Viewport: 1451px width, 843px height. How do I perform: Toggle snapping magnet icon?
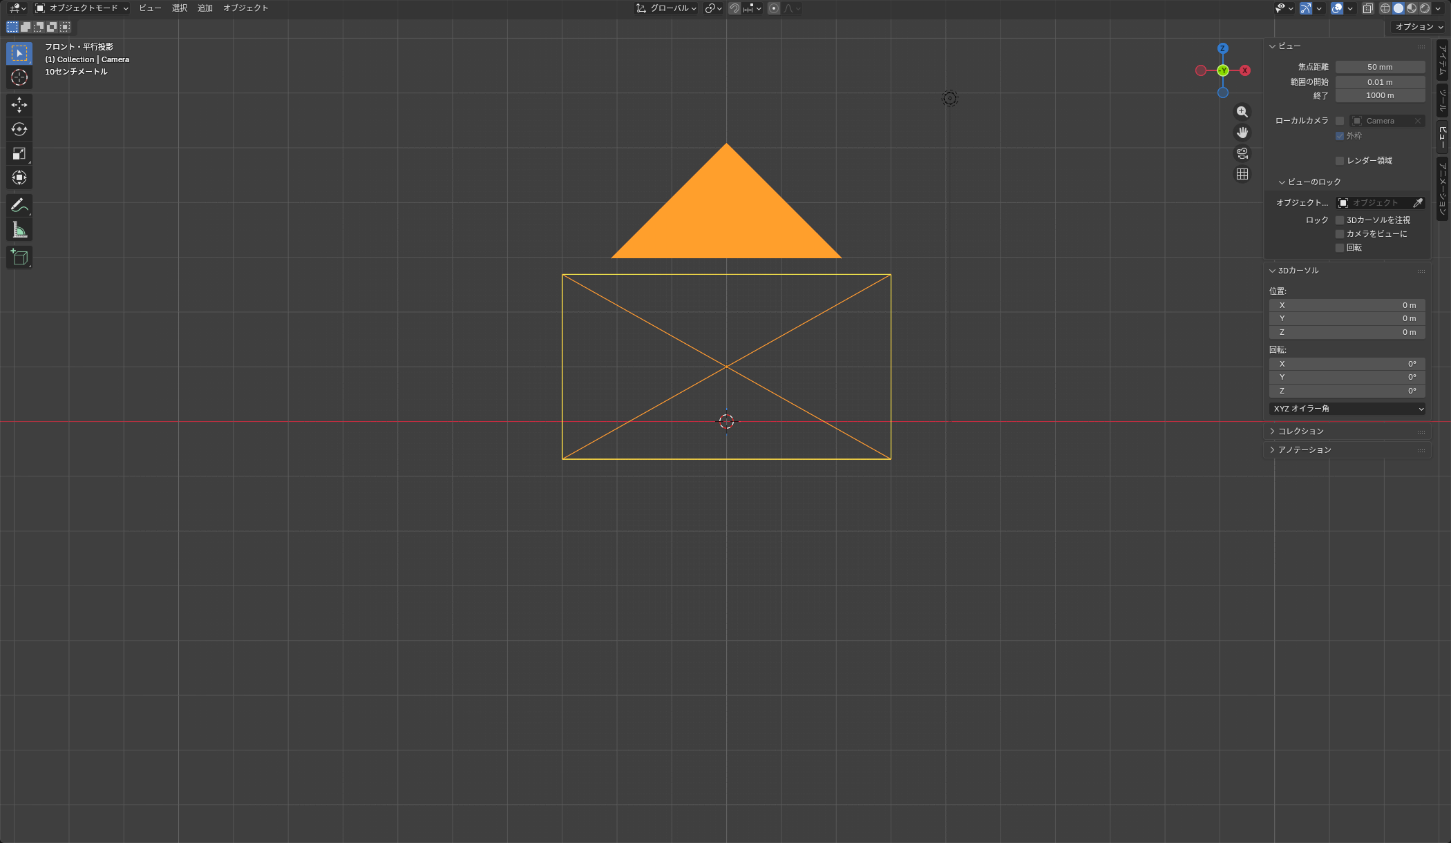(734, 8)
